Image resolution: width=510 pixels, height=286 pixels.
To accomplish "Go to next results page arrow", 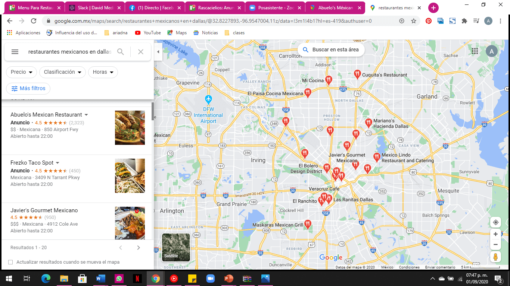I will [x=139, y=248].
